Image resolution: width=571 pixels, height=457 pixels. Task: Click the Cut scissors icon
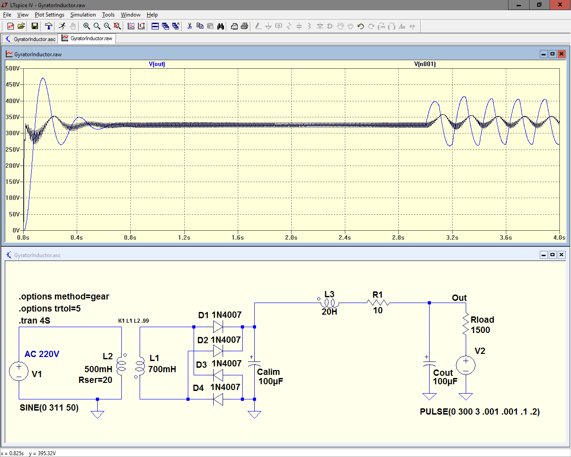(x=190, y=26)
